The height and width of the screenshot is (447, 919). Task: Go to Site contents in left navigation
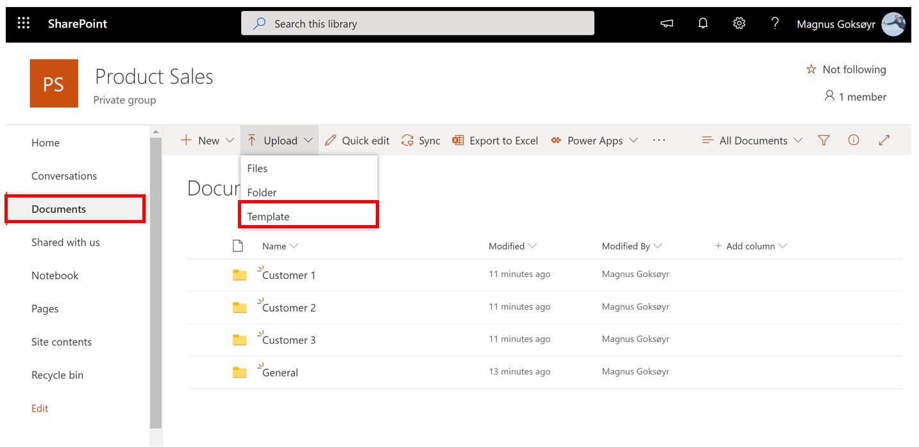[x=62, y=342]
